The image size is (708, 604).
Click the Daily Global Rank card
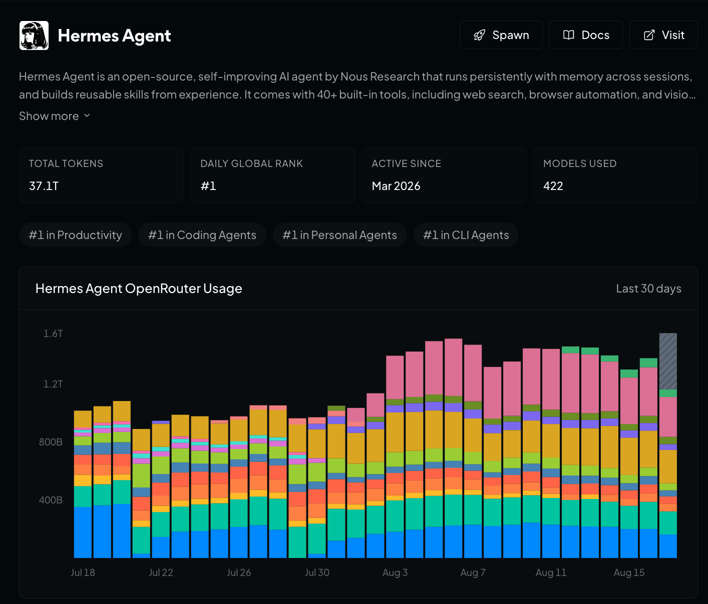click(x=273, y=175)
